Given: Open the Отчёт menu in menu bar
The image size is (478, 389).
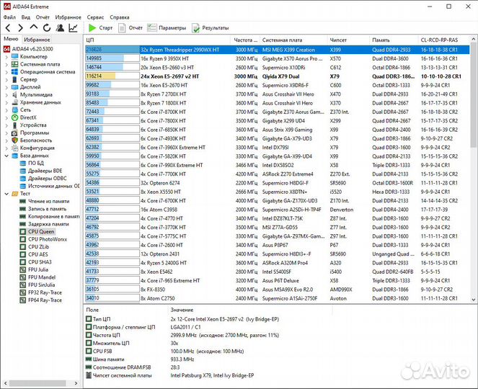Looking at the screenshot, I should (x=43, y=17).
